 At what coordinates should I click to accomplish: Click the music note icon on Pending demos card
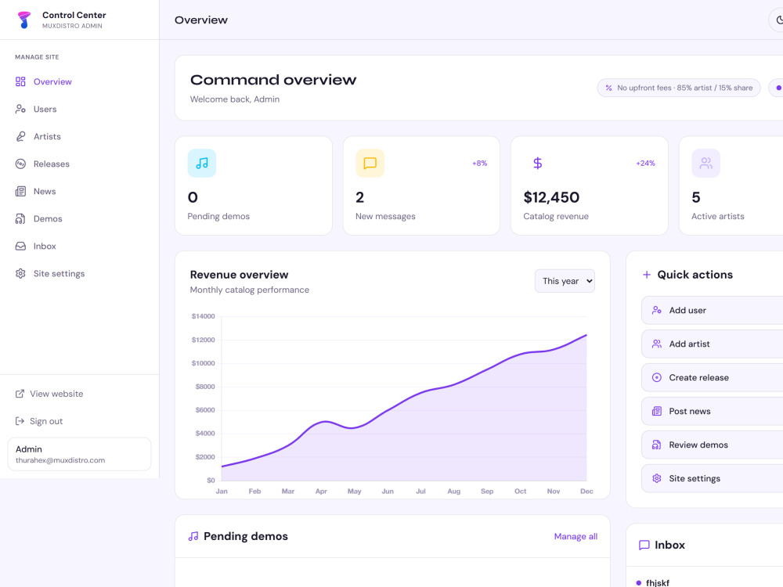(x=202, y=164)
